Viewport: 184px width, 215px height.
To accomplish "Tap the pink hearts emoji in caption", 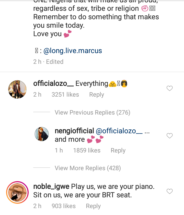I will click(x=68, y=34).
